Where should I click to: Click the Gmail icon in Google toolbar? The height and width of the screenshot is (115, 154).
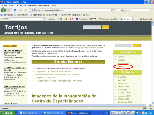click(72, 19)
